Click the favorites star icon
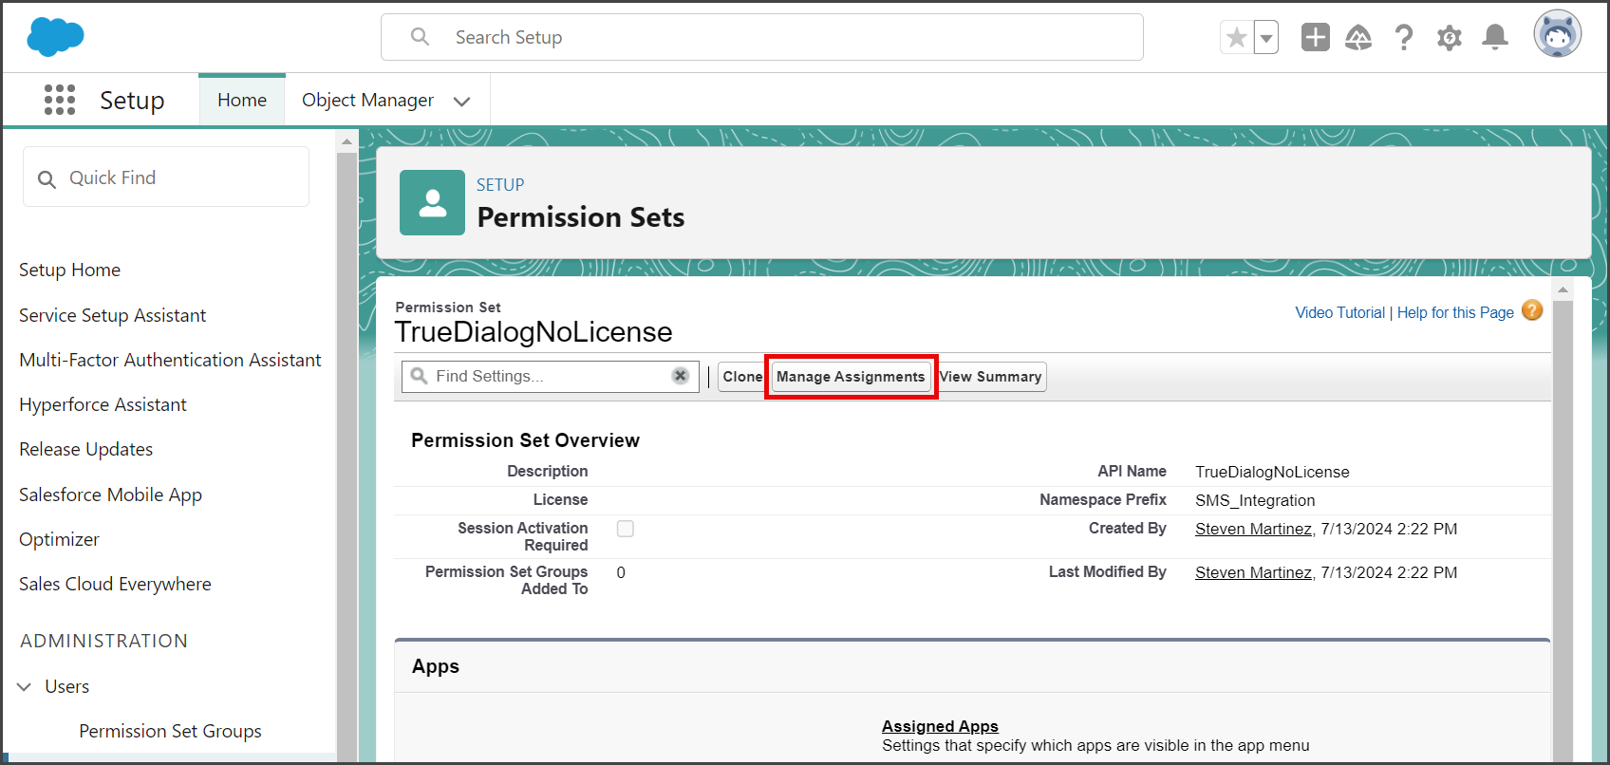The image size is (1610, 765). [x=1237, y=38]
